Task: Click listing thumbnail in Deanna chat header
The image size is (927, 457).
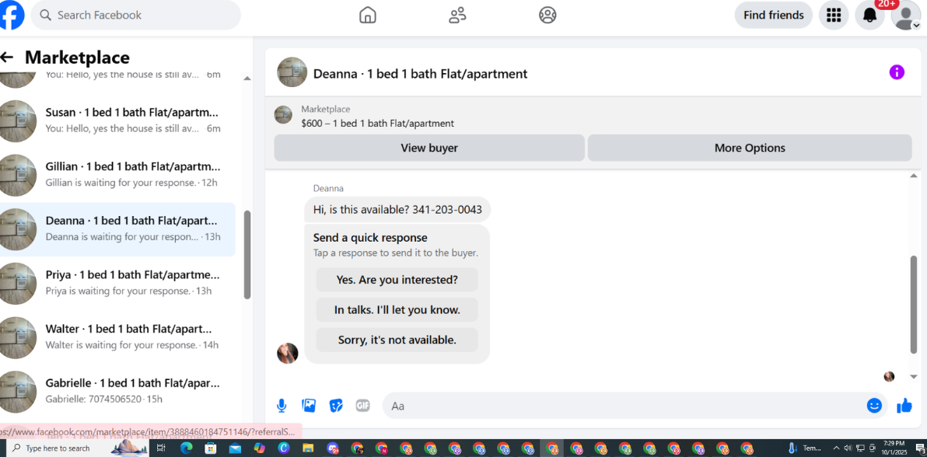Action: tap(292, 72)
